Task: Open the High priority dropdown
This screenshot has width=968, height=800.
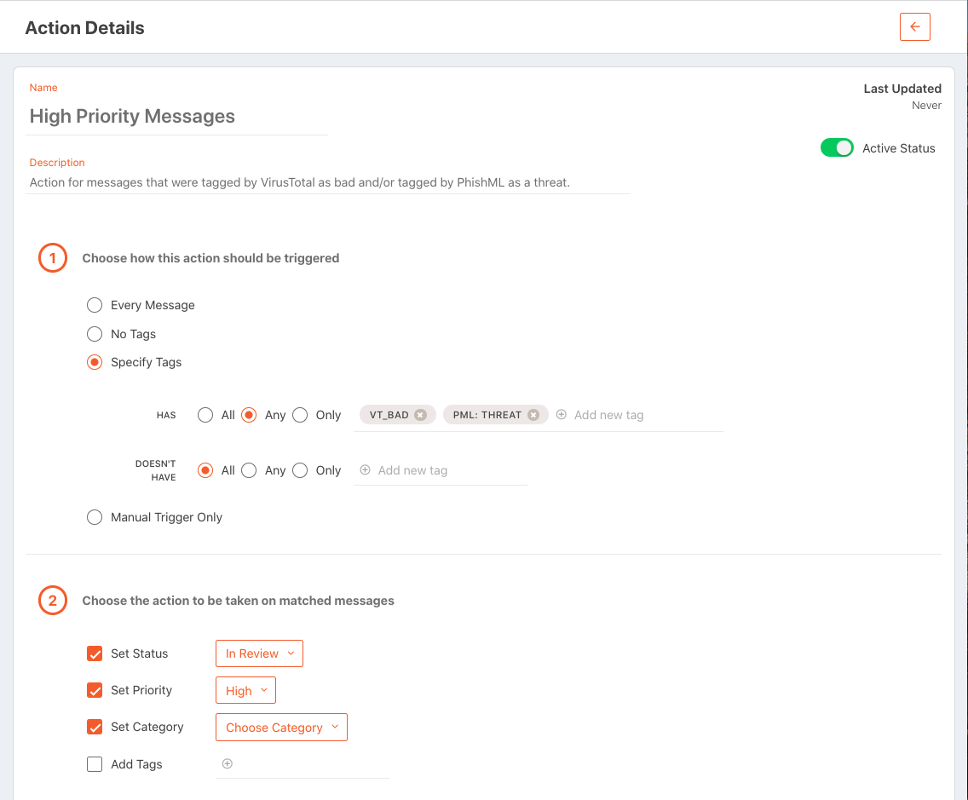Action: point(245,690)
